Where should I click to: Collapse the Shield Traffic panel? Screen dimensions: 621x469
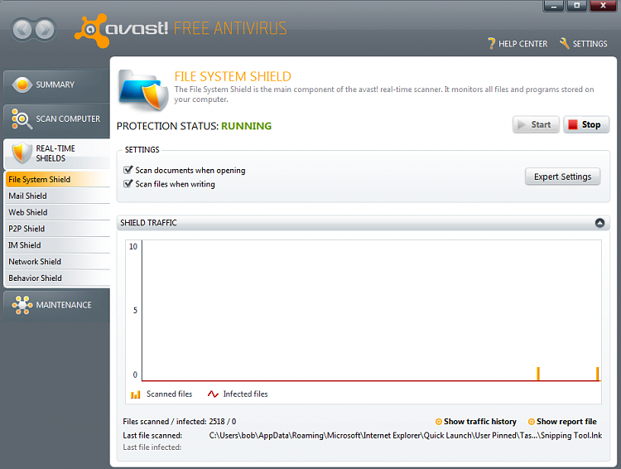(x=599, y=223)
